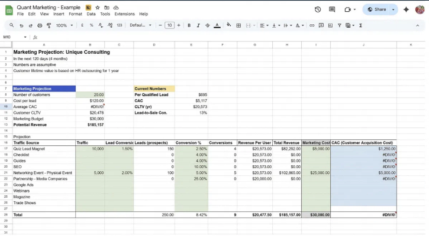
Task: Open share options dropdown arrow
Action: pyautogui.click(x=393, y=9)
